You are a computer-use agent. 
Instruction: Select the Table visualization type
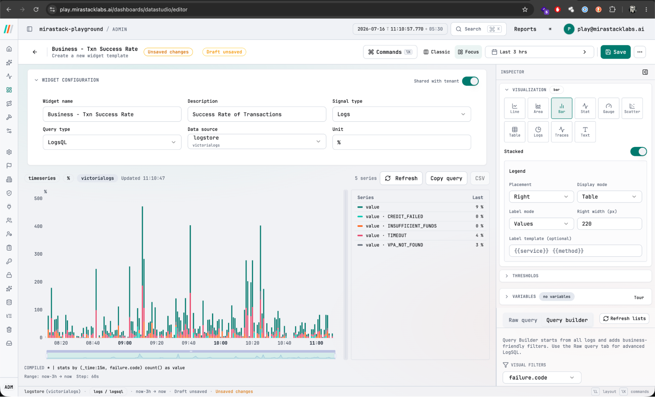tap(514, 132)
